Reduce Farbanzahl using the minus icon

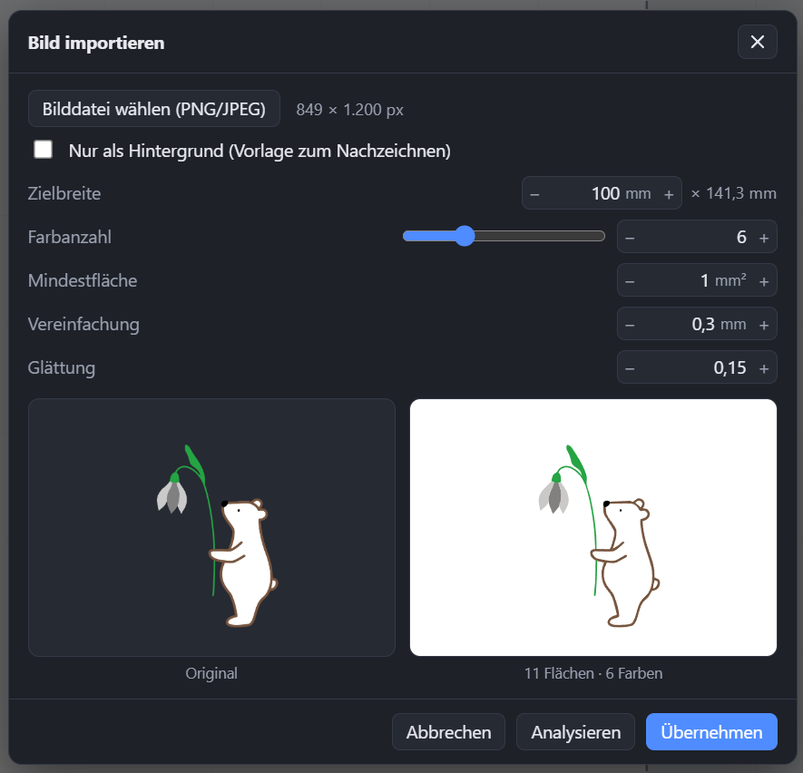[x=630, y=238]
